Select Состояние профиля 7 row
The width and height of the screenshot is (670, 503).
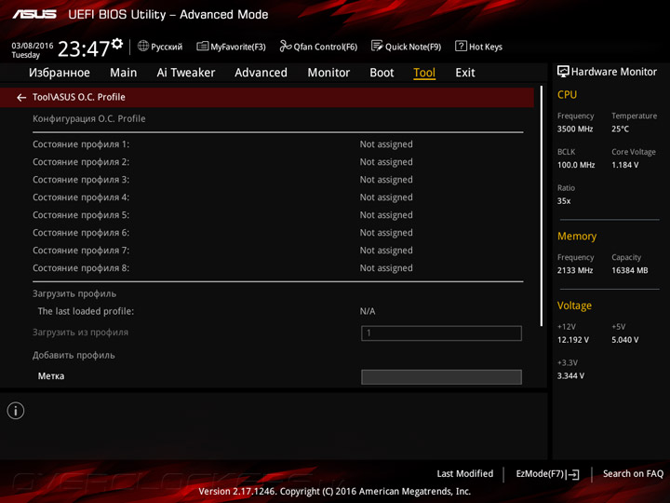tap(277, 251)
